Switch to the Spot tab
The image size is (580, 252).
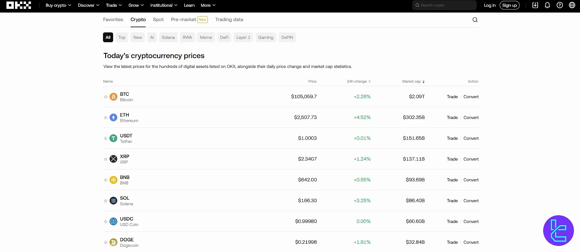[158, 20]
